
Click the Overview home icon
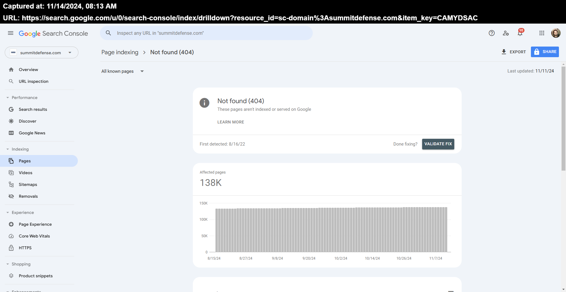pos(11,70)
